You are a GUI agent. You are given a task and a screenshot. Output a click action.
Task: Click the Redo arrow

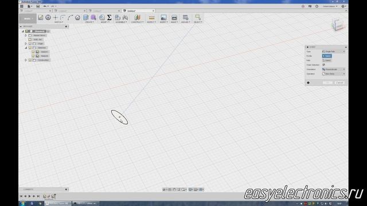[x=53, y=6]
